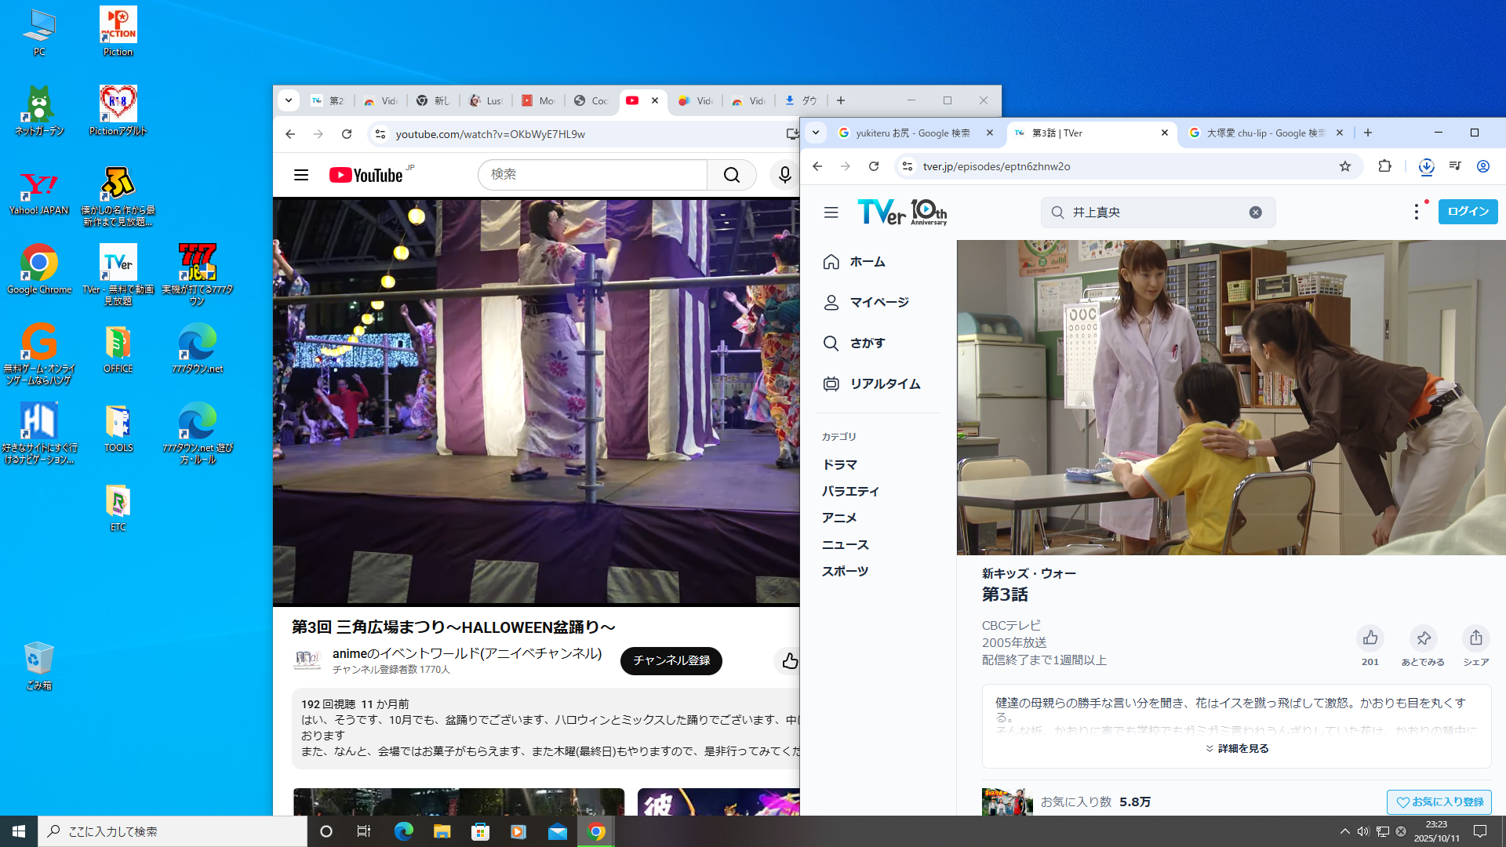Open tab search dropdown in TVer window
This screenshot has width=1506, height=847.
click(x=816, y=133)
